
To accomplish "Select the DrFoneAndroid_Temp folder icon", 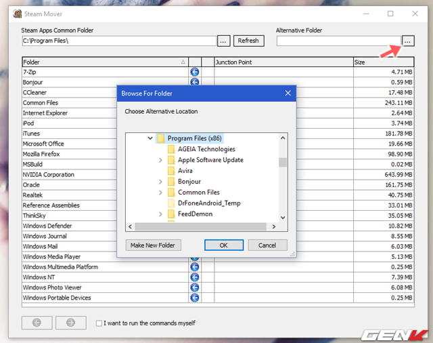I will 171,203.
